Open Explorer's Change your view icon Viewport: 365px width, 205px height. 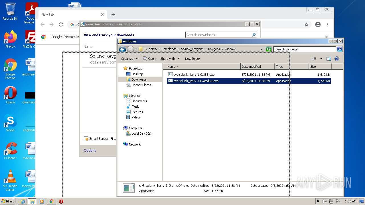[x=314, y=59]
